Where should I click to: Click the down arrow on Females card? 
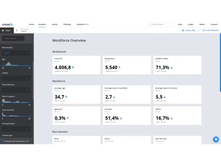[121, 118]
